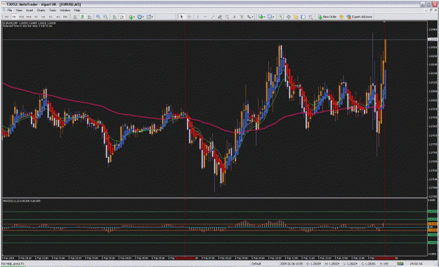
Task: Select candlestick chart type icon
Action: (82, 17)
